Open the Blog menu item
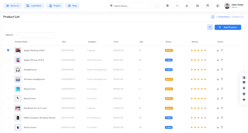Viewport: 248px width, 133px height. (72, 6)
